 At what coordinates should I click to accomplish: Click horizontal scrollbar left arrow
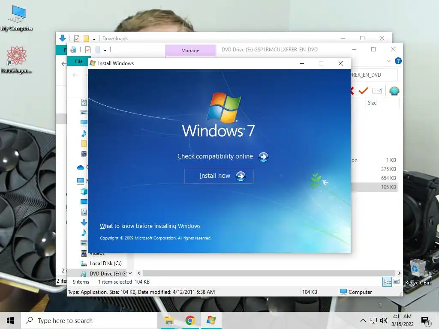(139, 273)
